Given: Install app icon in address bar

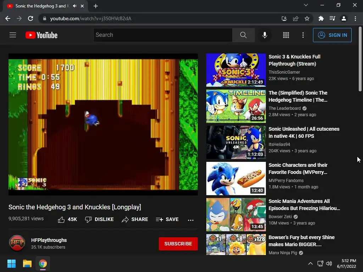Looking at the screenshot, I should point(284,18).
